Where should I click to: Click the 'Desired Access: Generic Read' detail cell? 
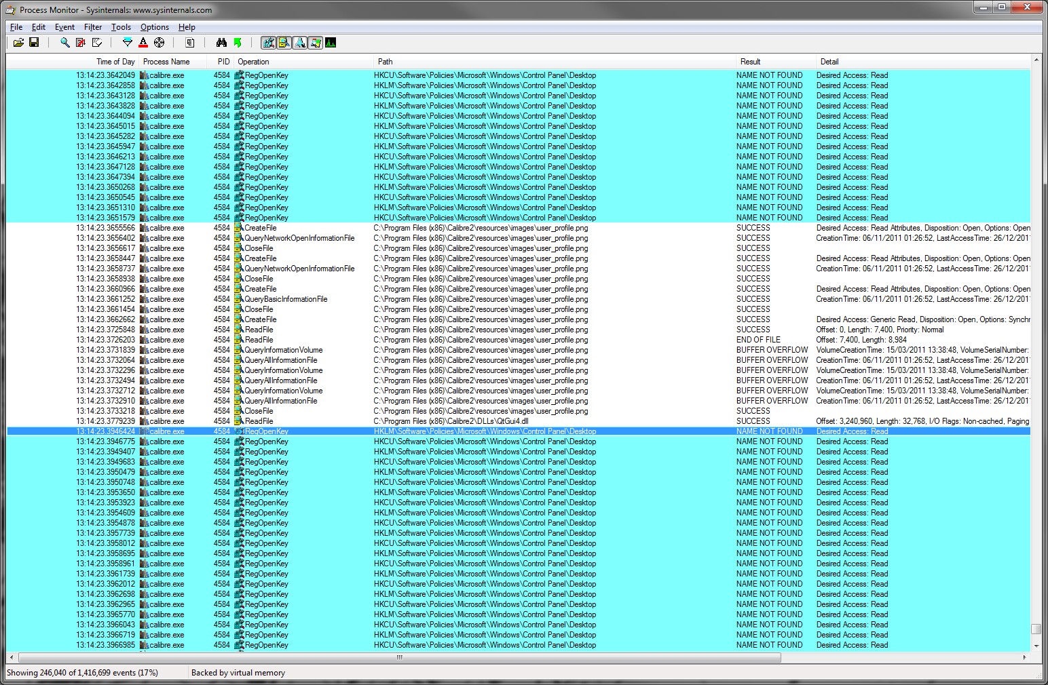(923, 319)
